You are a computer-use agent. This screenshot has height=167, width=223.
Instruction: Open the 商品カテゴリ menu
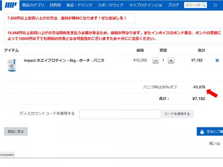(33, 5)
